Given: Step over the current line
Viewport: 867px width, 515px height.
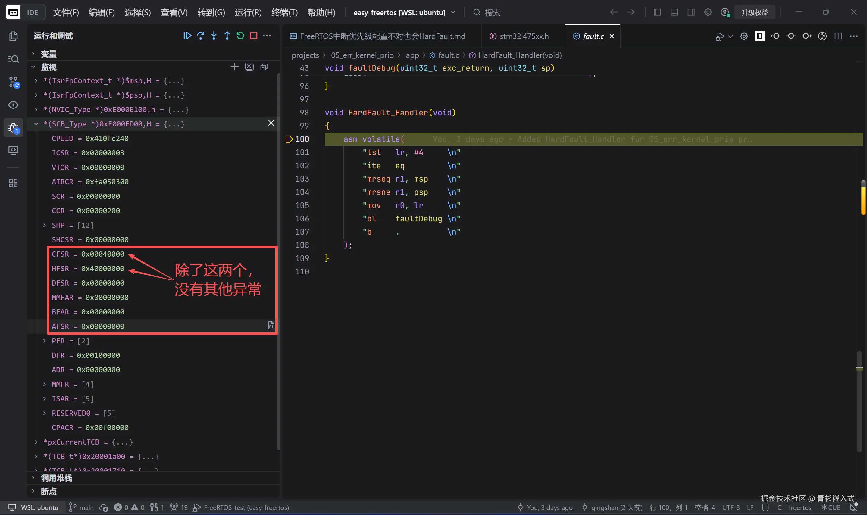Looking at the screenshot, I should click(x=201, y=36).
